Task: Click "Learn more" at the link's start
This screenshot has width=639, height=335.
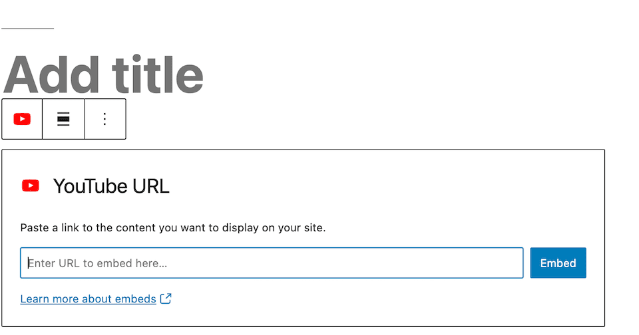Action: tap(49, 299)
